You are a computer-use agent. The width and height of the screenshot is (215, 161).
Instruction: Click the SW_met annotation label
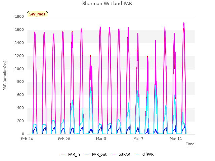click(37, 14)
